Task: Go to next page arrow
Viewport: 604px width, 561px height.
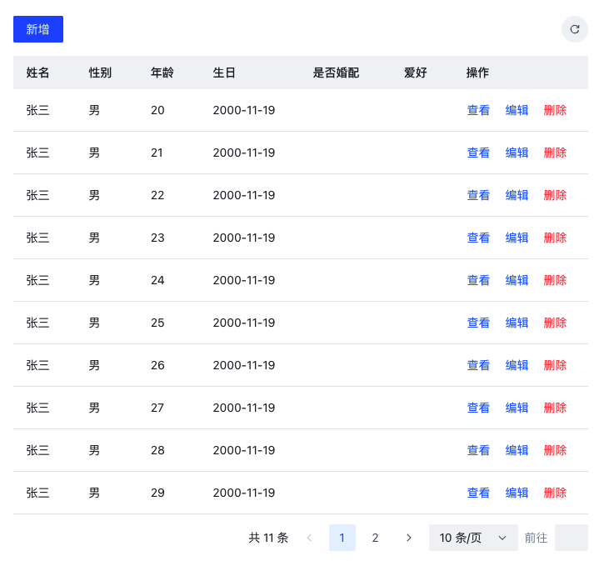Action: tap(409, 538)
